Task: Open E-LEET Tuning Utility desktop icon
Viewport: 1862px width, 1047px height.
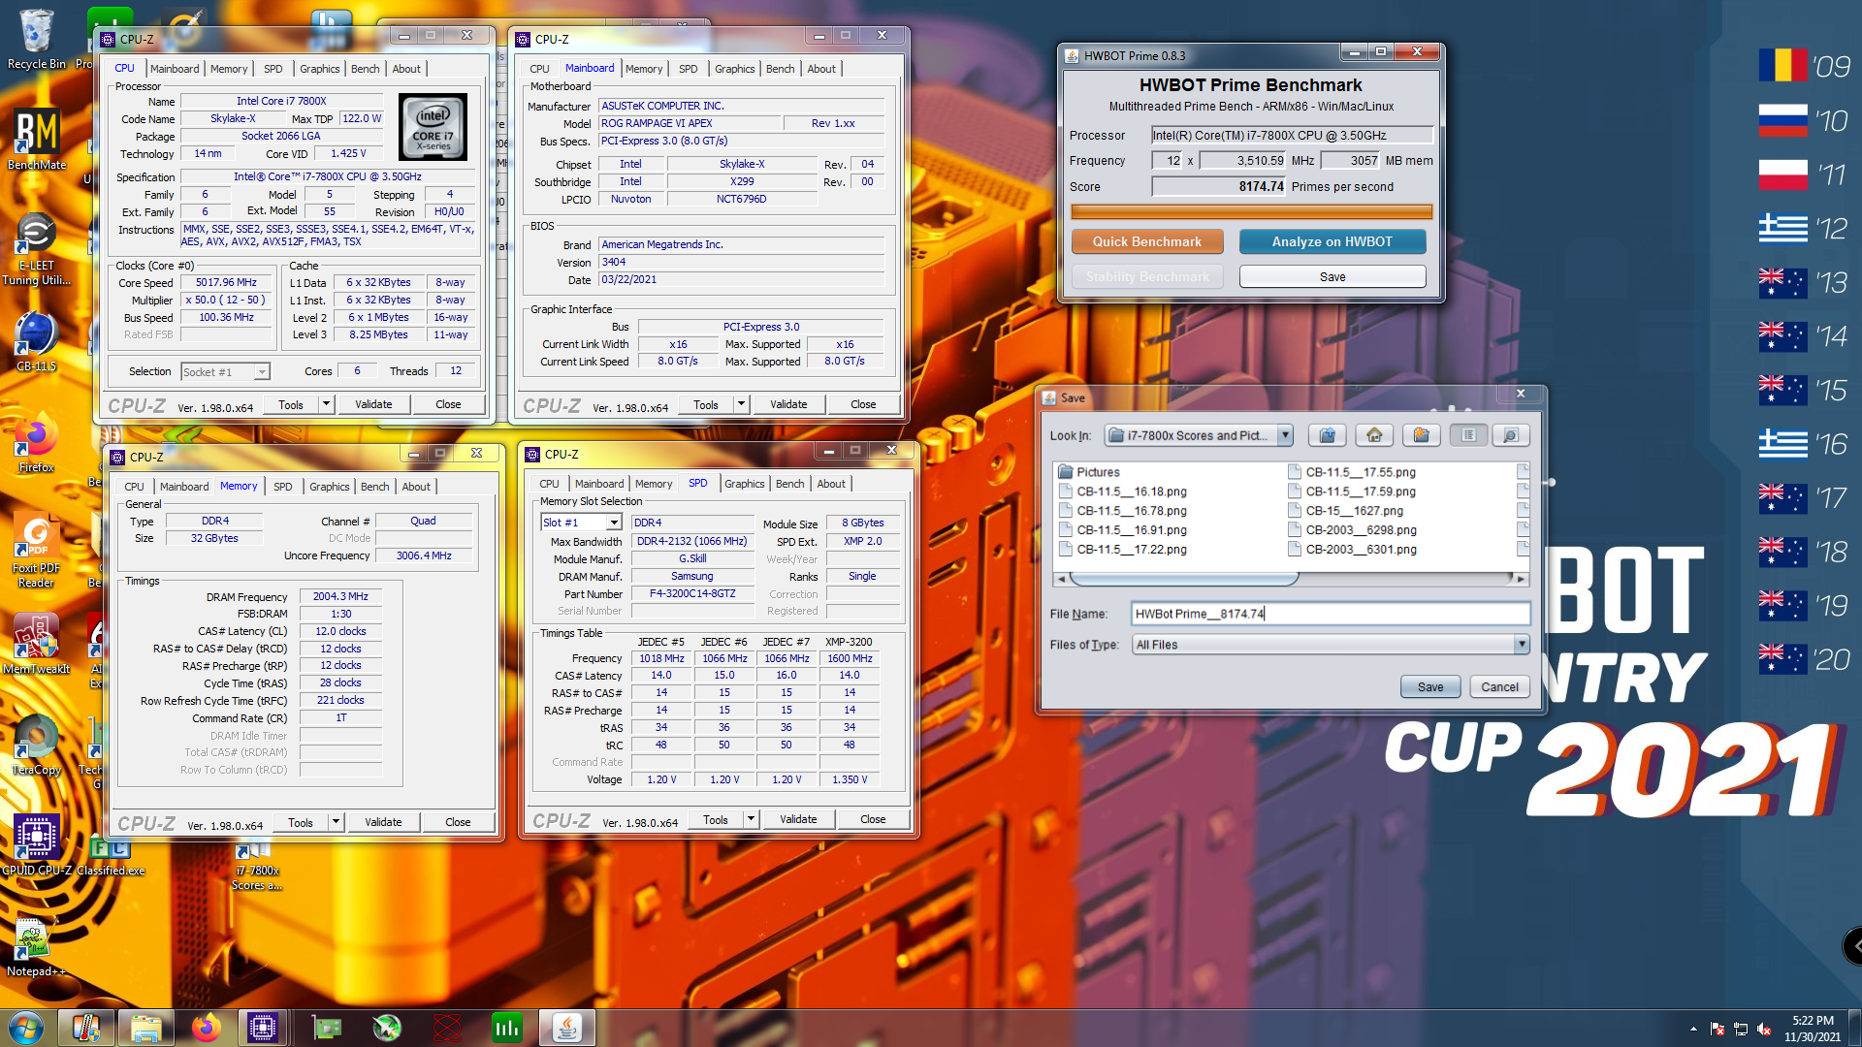Action: pos(37,250)
